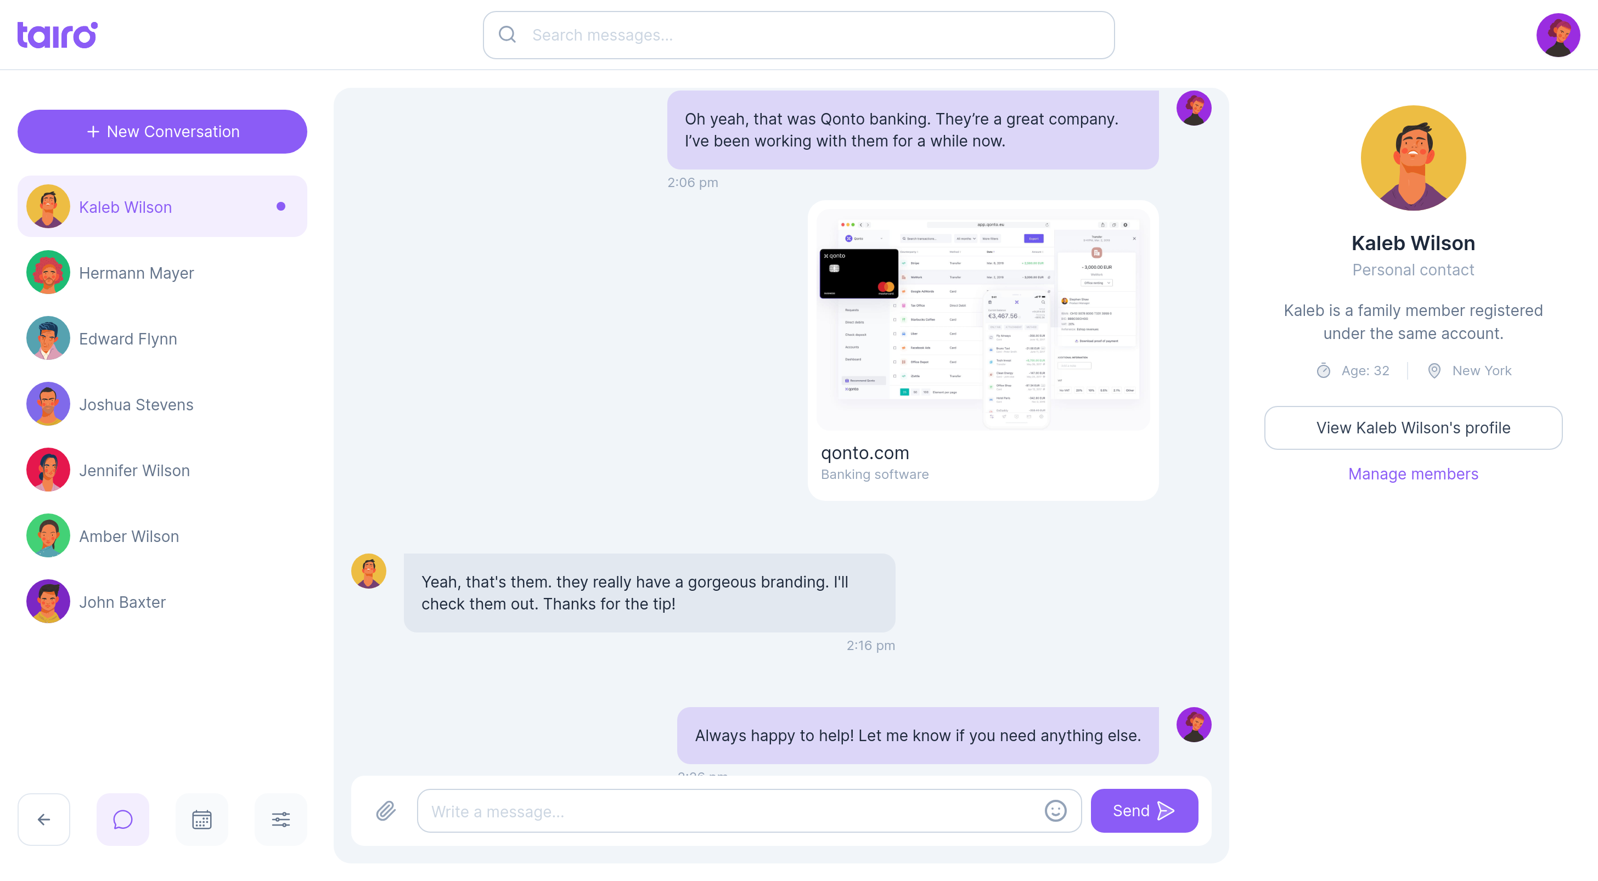Attach a file using the paperclip icon
This screenshot has width=1598, height=881.
pyautogui.click(x=385, y=811)
